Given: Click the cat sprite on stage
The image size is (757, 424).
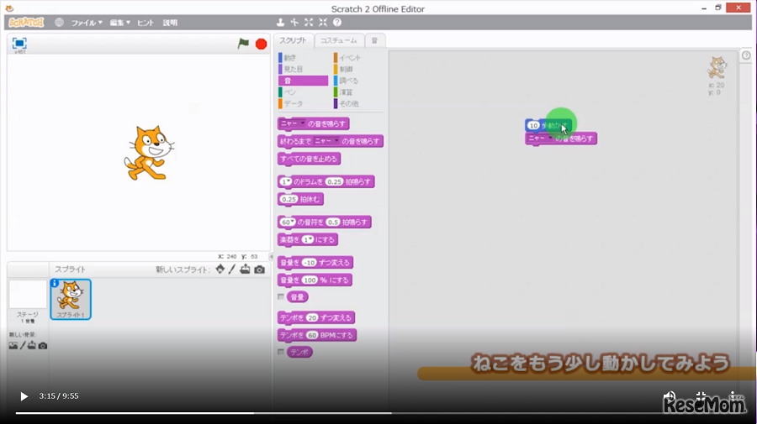Looking at the screenshot, I should tap(149, 153).
